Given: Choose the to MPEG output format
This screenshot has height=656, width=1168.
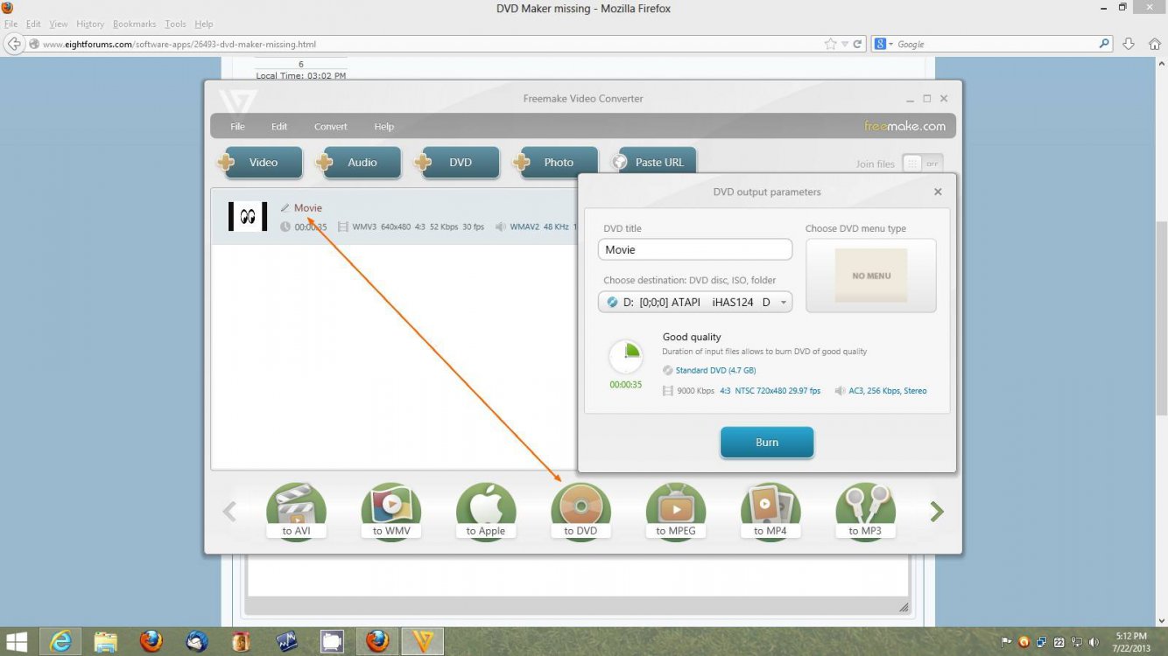Looking at the screenshot, I should (x=675, y=511).
